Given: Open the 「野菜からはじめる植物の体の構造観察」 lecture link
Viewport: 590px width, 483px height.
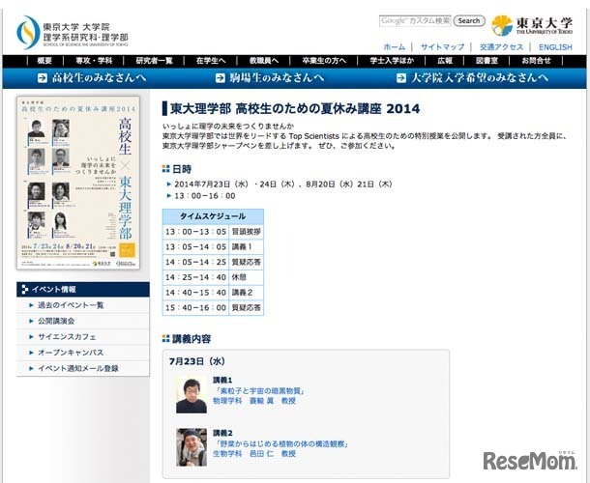Looking at the screenshot, I should click(280, 444).
